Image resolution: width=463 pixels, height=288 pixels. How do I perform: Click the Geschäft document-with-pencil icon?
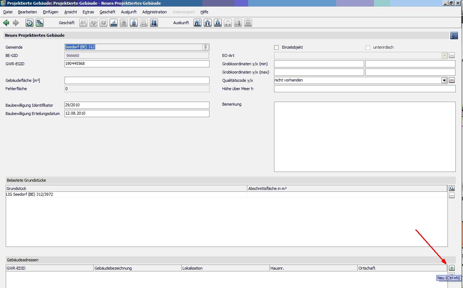93,23
